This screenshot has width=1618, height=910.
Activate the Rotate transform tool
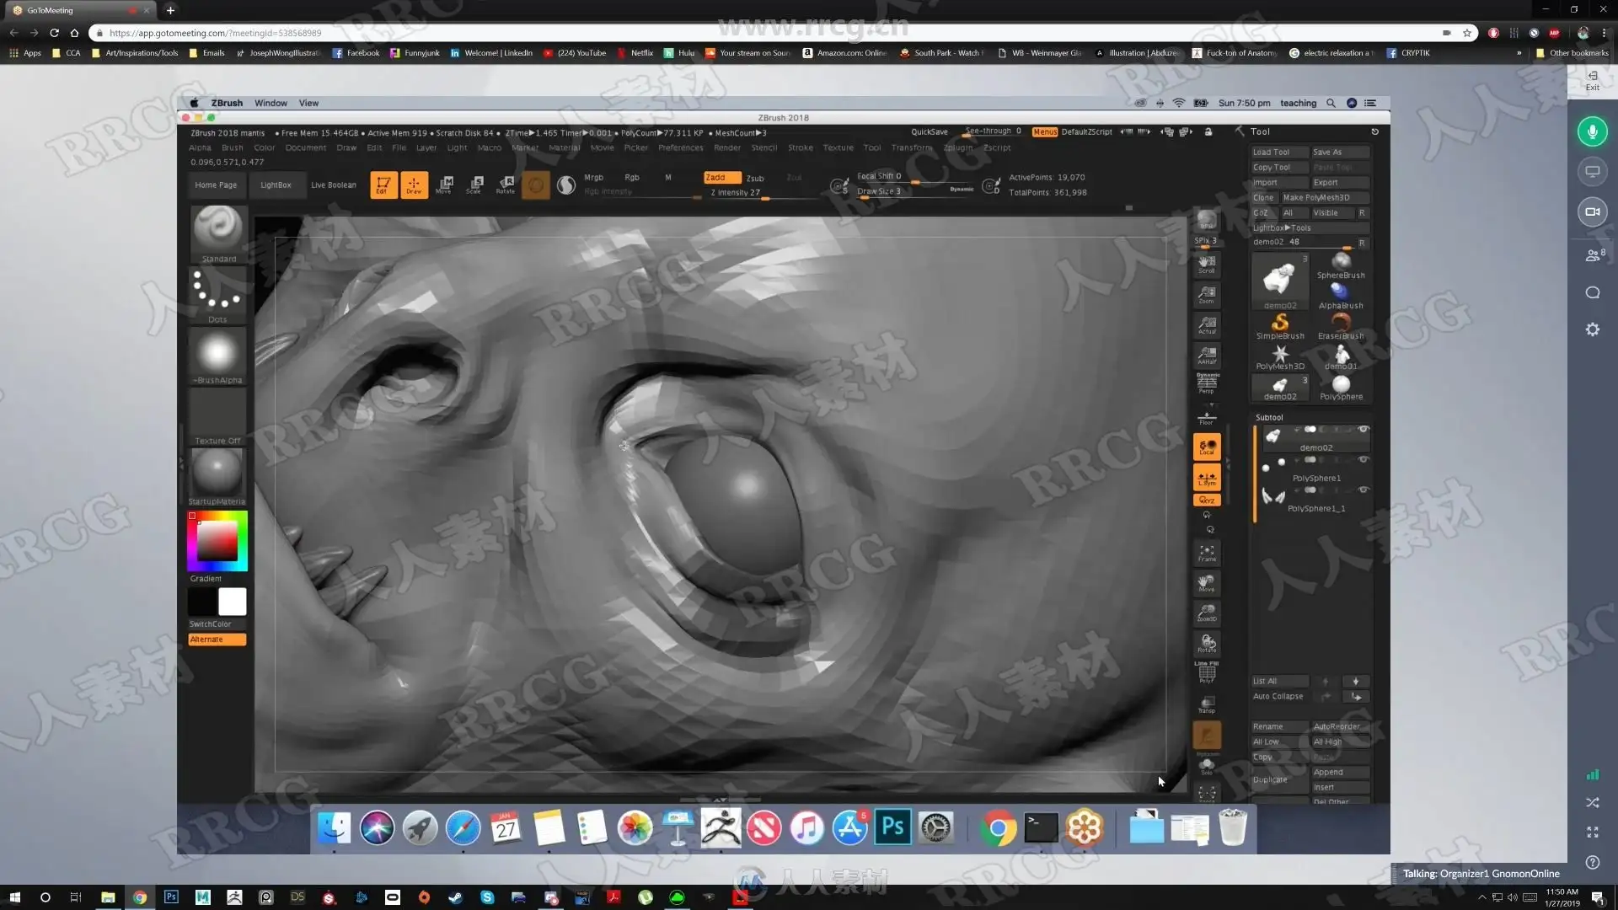pos(506,185)
